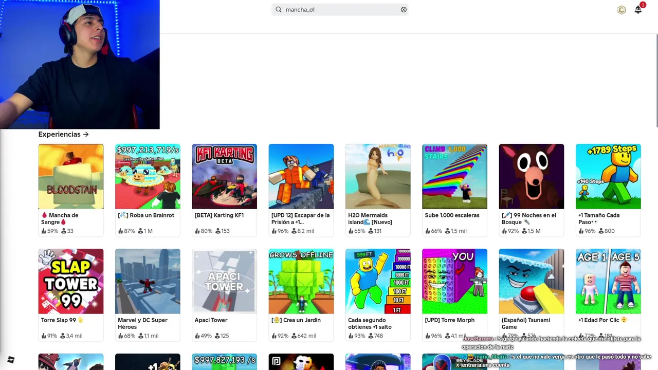Image resolution: width=658 pixels, height=370 pixels.
Task: Click the 131 players under H2O Mermaids island
Action: pos(375,231)
